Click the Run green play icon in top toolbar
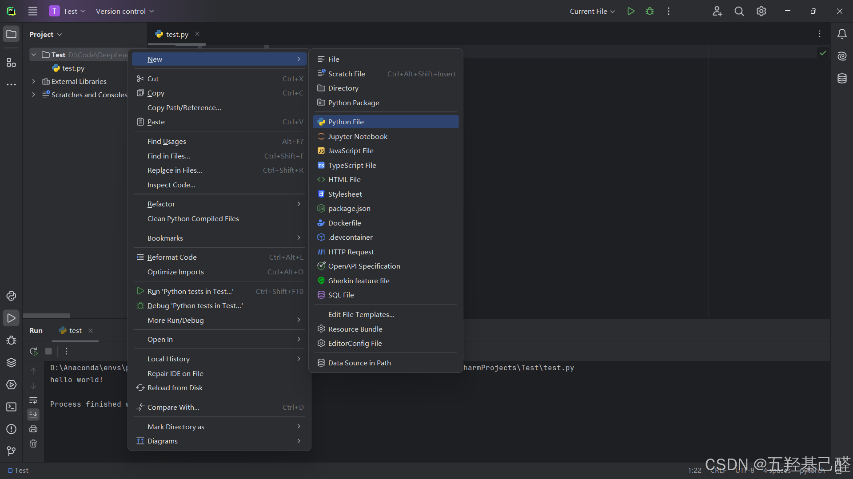This screenshot has width=853, height=479. [630, 11]
